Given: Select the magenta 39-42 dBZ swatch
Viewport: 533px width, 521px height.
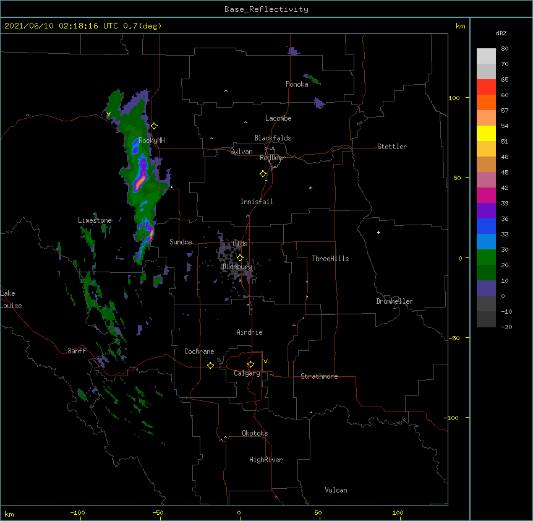Looking at the screenshot, I should (x=486, y=195).
